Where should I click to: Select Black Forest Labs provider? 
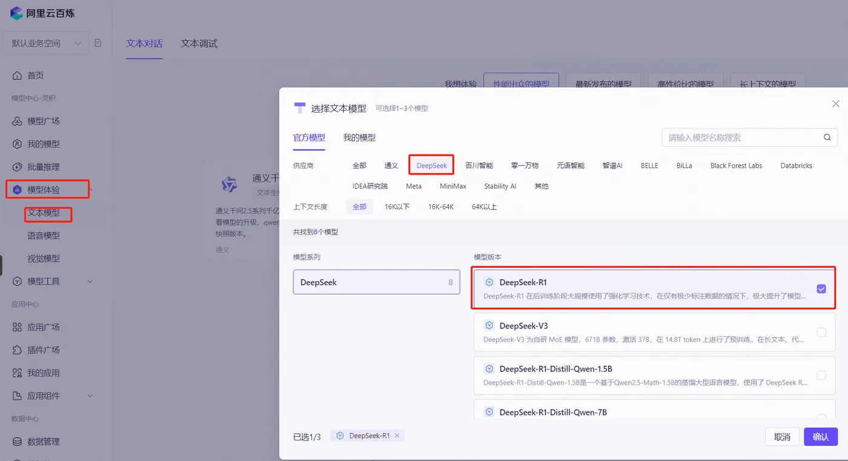click(736, 165)
